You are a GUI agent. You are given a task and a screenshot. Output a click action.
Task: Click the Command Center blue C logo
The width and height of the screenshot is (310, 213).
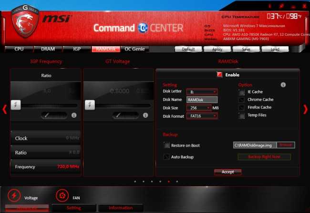143,28
